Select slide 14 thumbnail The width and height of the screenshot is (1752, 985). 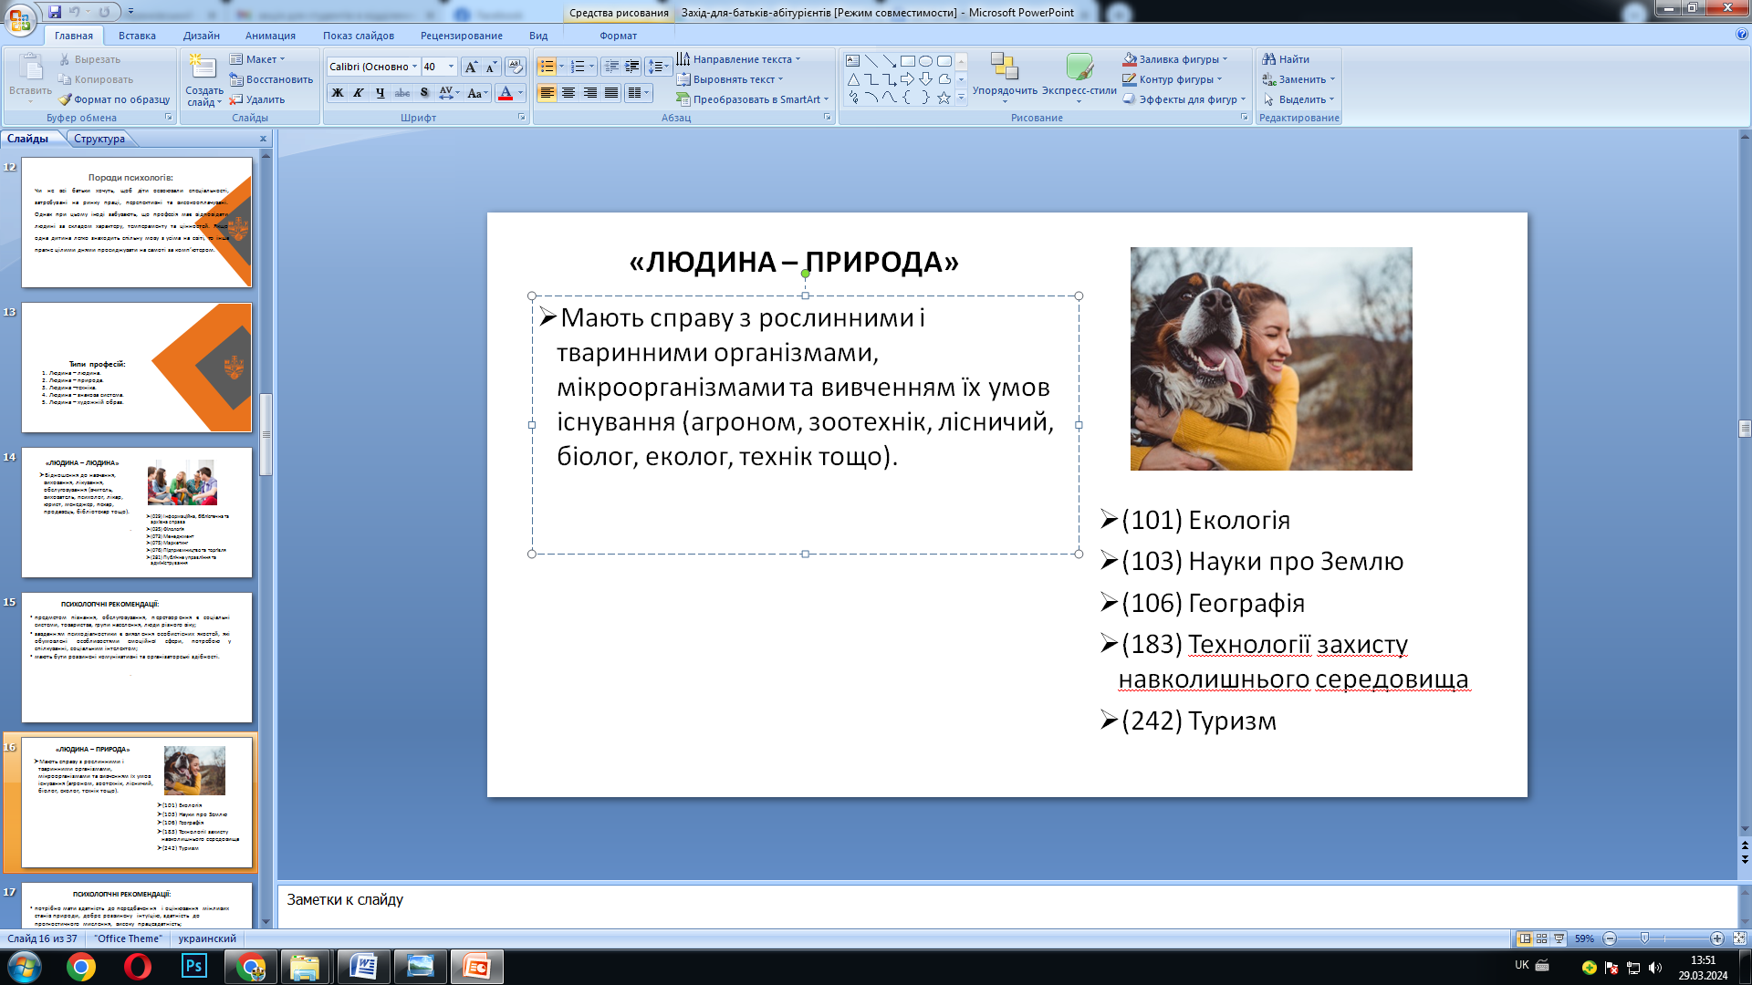137,512
